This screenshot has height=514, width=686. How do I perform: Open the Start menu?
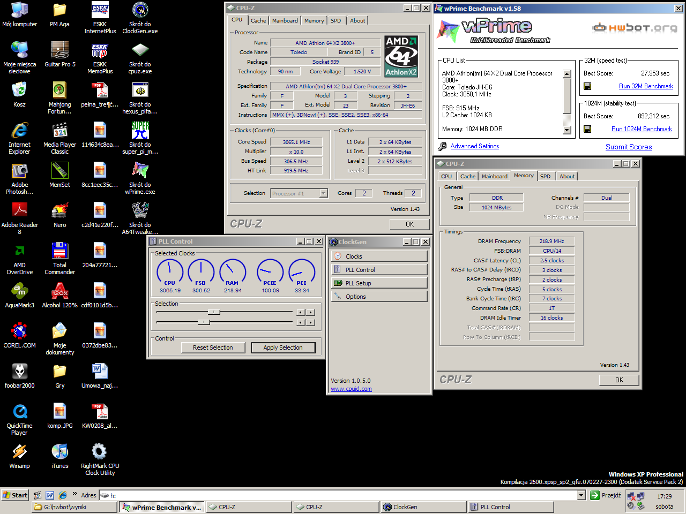coord(15,495)
